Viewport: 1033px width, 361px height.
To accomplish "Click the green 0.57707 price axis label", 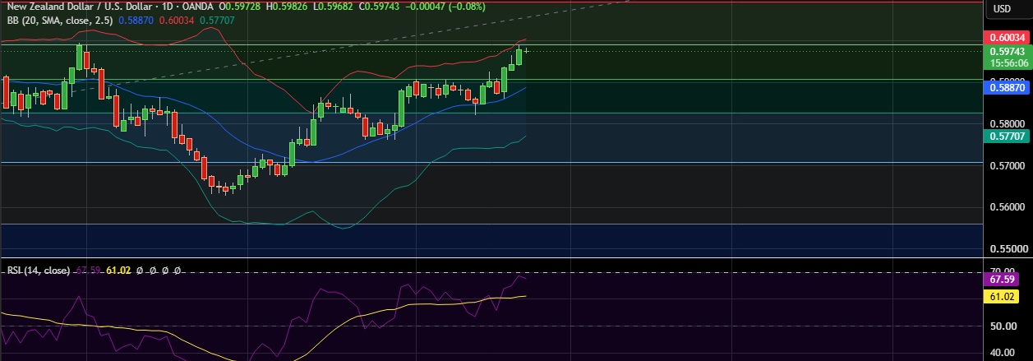I will 1006,135.
